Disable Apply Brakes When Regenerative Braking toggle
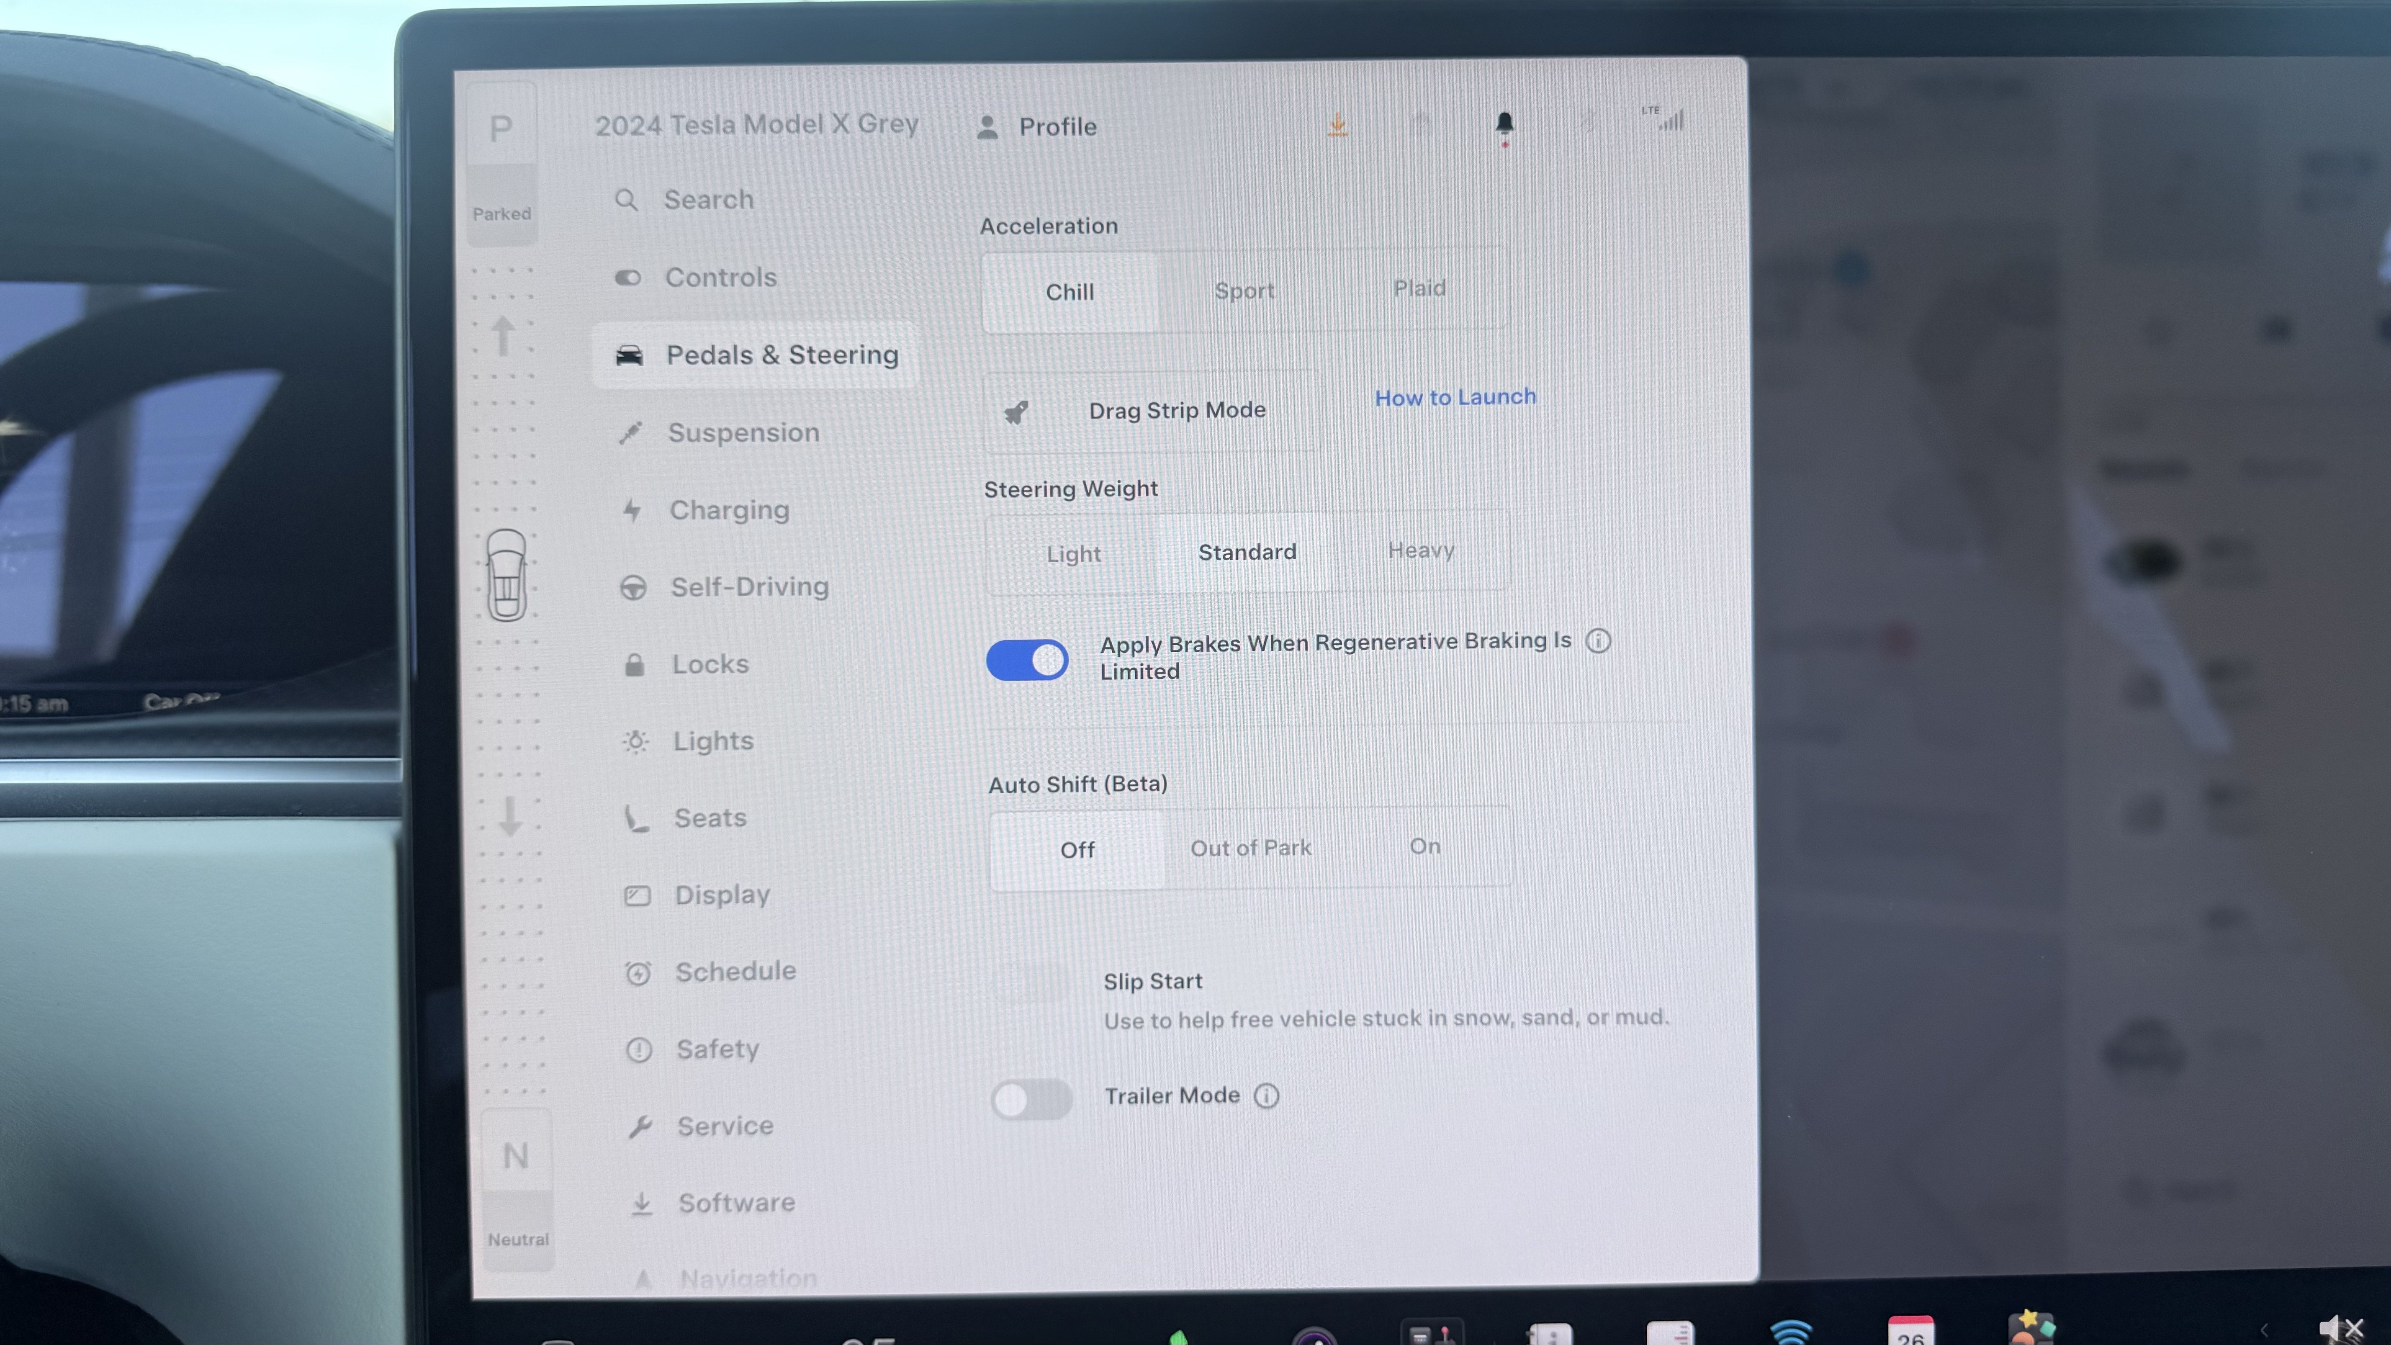The width and height of the screenshot is (2391, 1345). pyautogui.click(x=1026, y=660)
